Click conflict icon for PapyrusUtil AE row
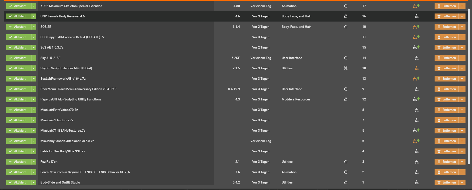 coord(416,99)
